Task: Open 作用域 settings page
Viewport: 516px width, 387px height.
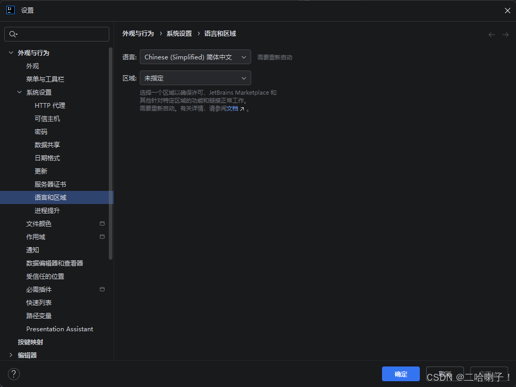Action: (x=36, y=237)
